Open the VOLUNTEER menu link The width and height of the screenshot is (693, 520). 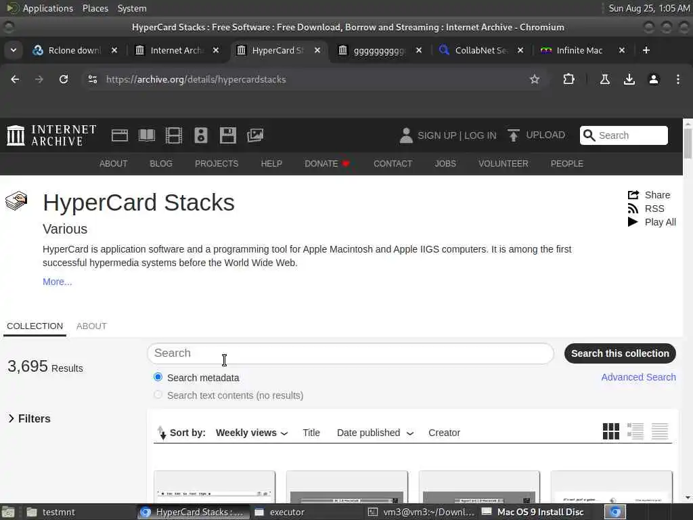(503, 164)
